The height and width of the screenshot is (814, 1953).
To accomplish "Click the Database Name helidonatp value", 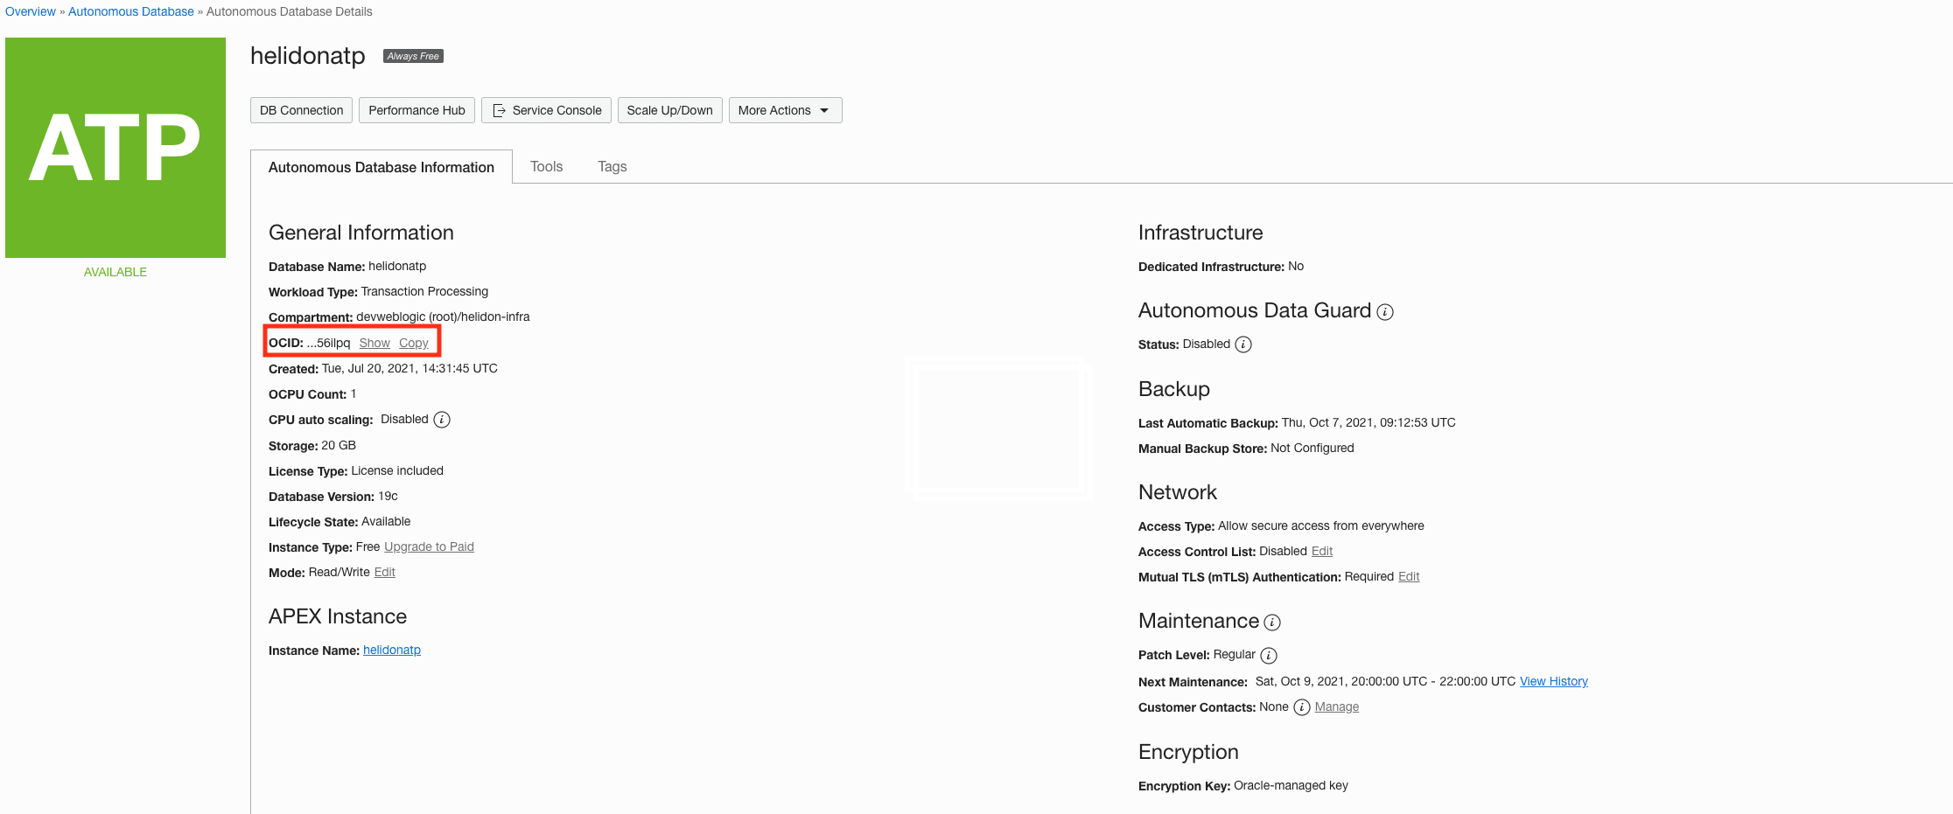I will (x=397, y=266).
